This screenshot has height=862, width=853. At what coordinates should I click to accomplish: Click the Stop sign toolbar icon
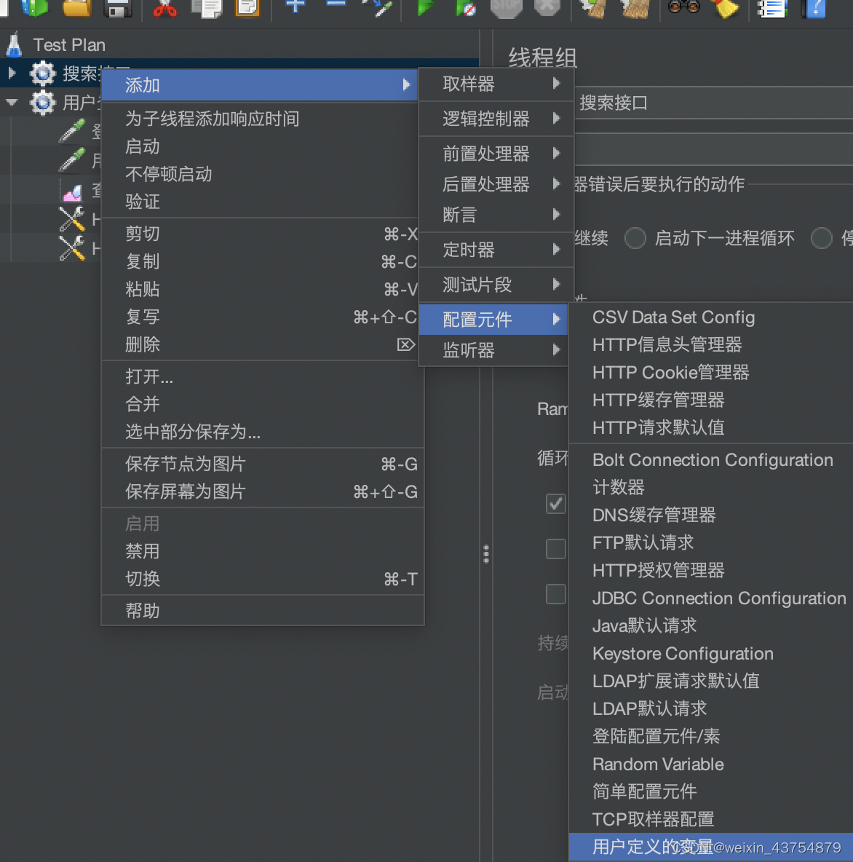(x=506, y=8)
